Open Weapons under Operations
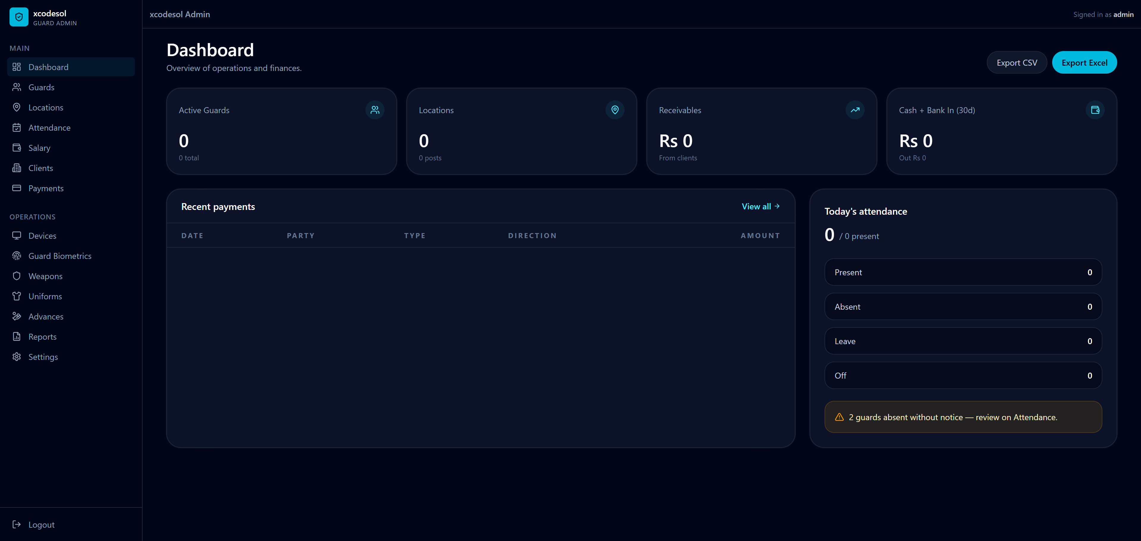This screenshot has height=541, width=1141. pyautogui.click(x=71, y=276)
